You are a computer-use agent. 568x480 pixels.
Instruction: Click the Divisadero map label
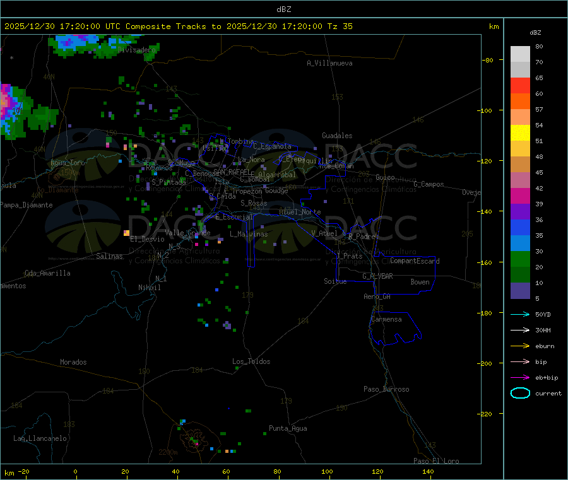coord(137,50)
